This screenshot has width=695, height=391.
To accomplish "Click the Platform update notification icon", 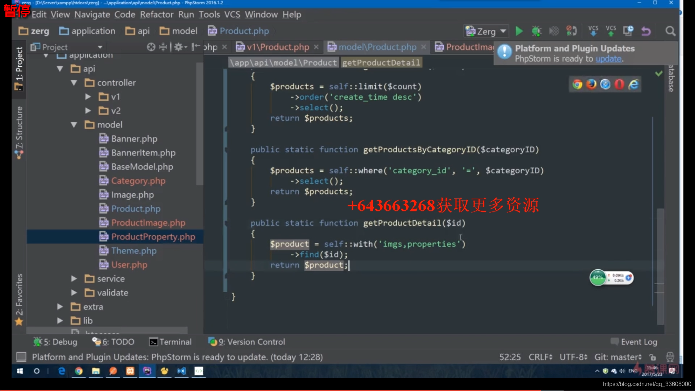I will click(x=504, y=52).
